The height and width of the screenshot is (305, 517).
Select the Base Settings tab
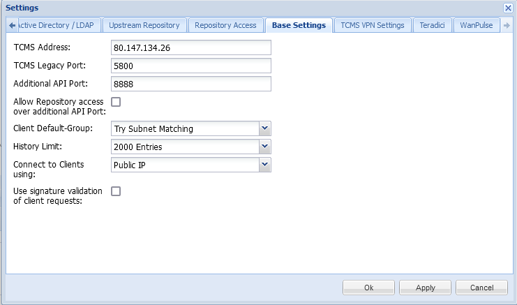point(299,25)
